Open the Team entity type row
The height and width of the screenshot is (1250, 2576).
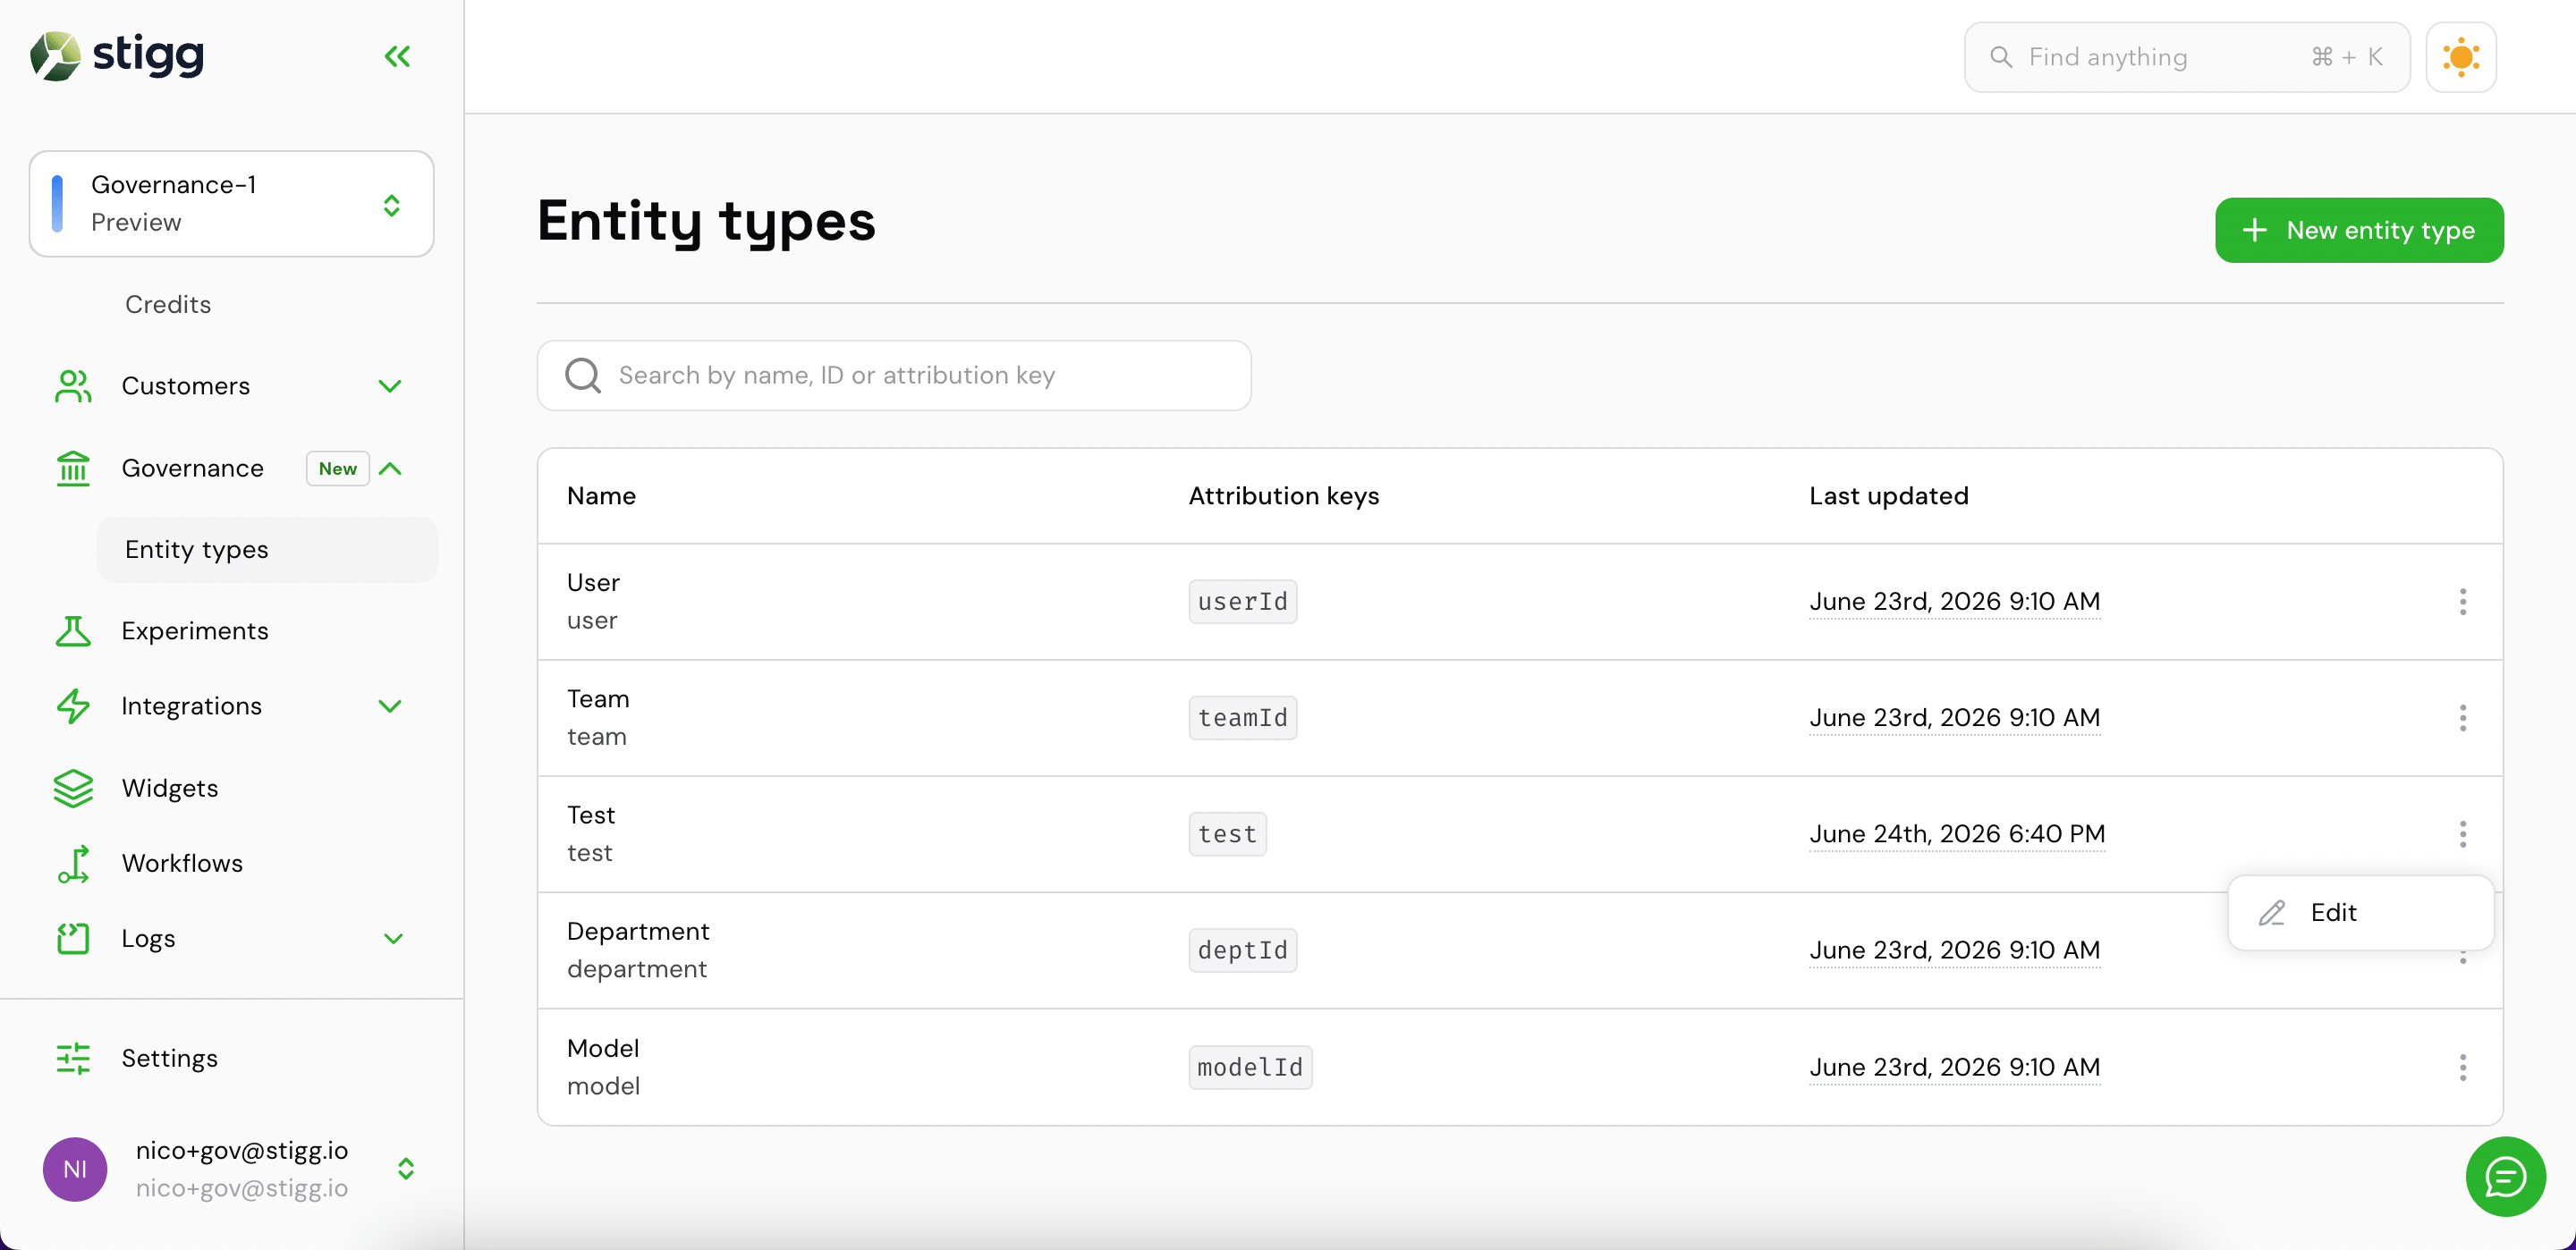coord(1520,718)
